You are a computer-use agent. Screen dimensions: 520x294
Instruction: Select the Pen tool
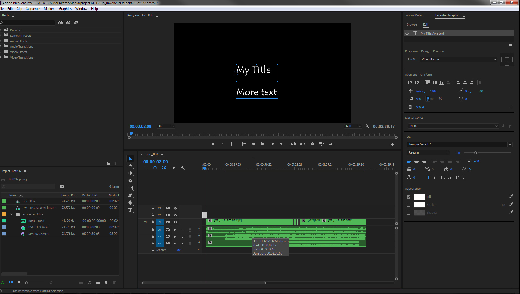click(130, 195)
